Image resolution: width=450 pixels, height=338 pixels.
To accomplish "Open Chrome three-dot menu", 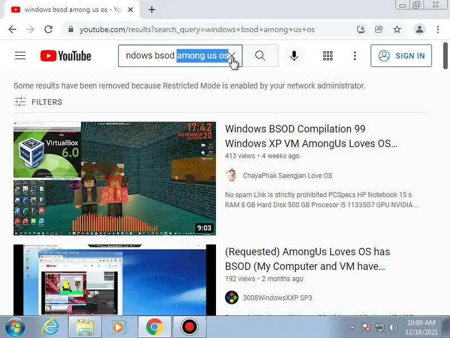I will click(438, 29).
